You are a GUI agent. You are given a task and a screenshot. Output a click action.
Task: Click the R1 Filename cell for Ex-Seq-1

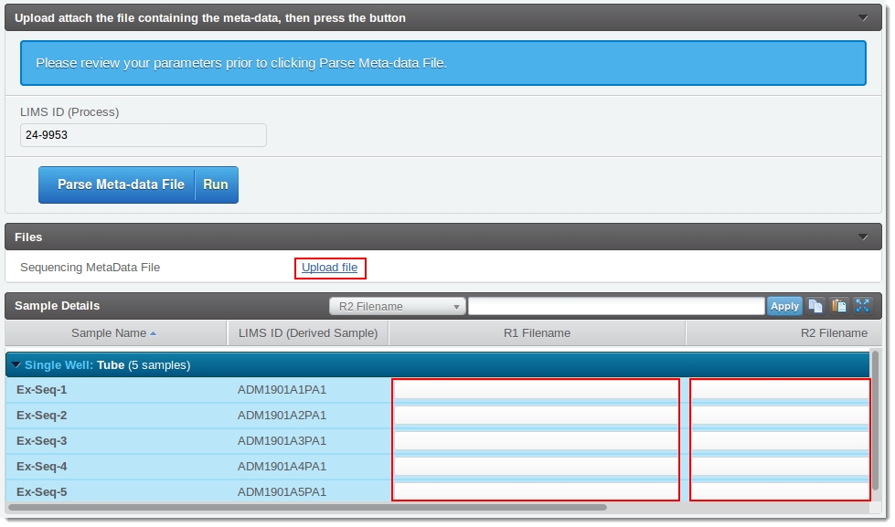point(536,390)
